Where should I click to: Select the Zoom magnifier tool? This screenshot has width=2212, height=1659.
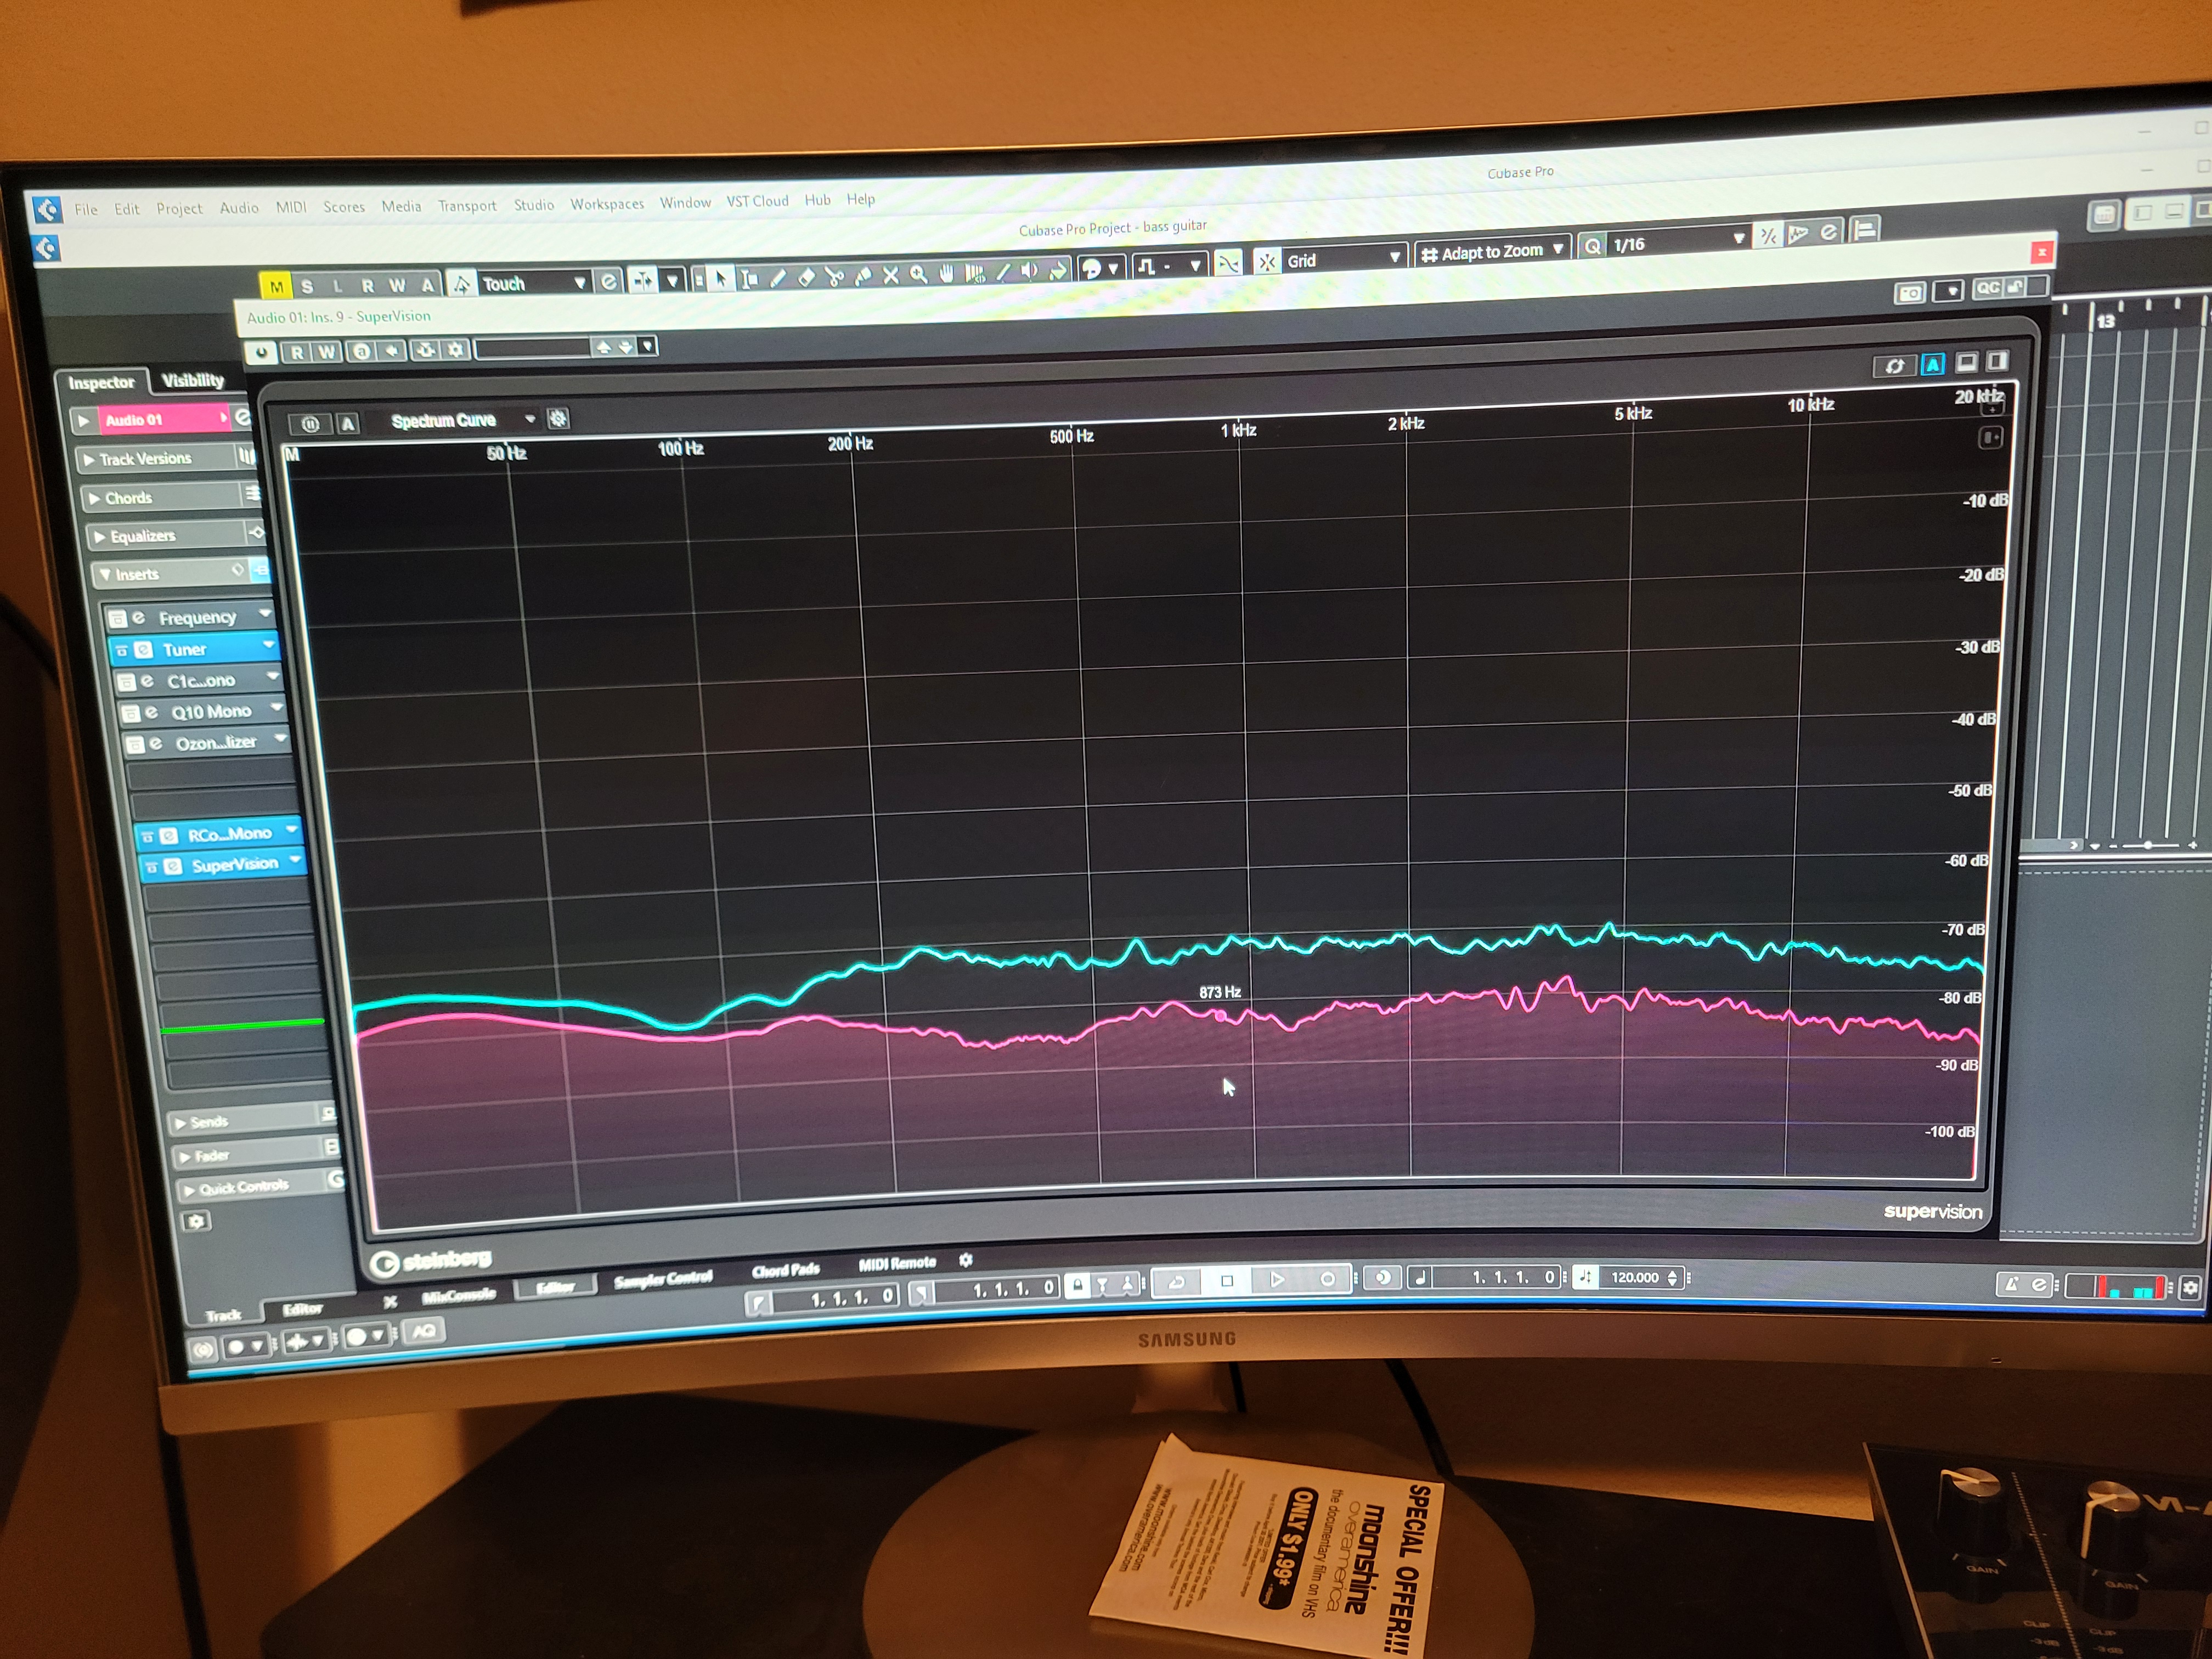[918, 273]
